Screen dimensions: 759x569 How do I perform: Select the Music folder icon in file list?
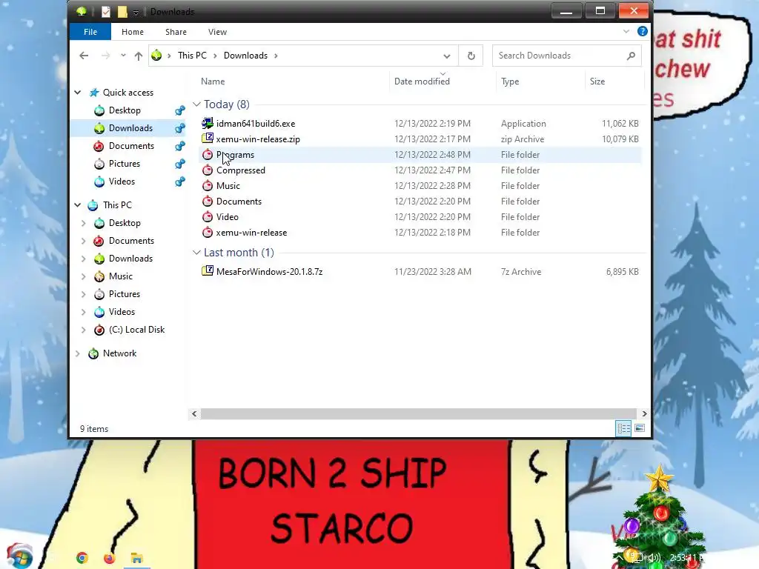208,185
